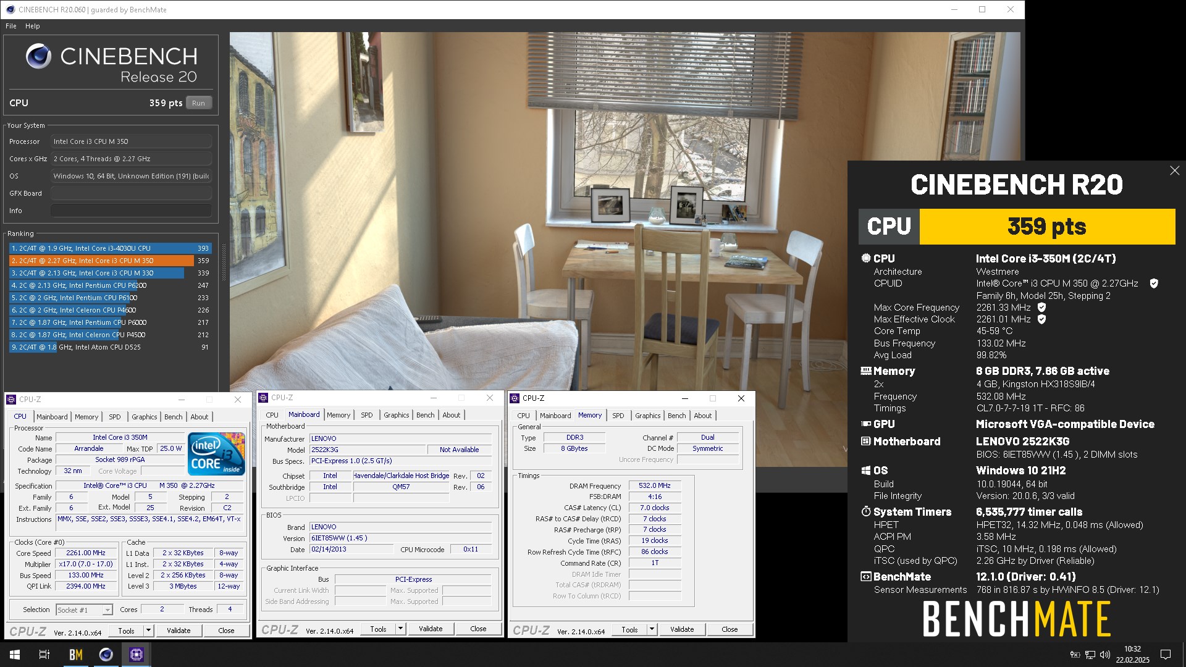The image size is (1186, 667).
Task: Open Task View from the taskbar
Action: tap(44, 655)
